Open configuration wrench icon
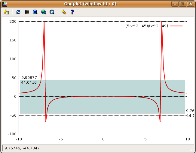This screenshot has height=153, width=196. pos(64,12)
